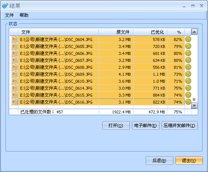Click the image file icon for DSC_0606.JPG
Image resolution: width=208 pixels, height=172 pixels.
(x=15, y=53)
